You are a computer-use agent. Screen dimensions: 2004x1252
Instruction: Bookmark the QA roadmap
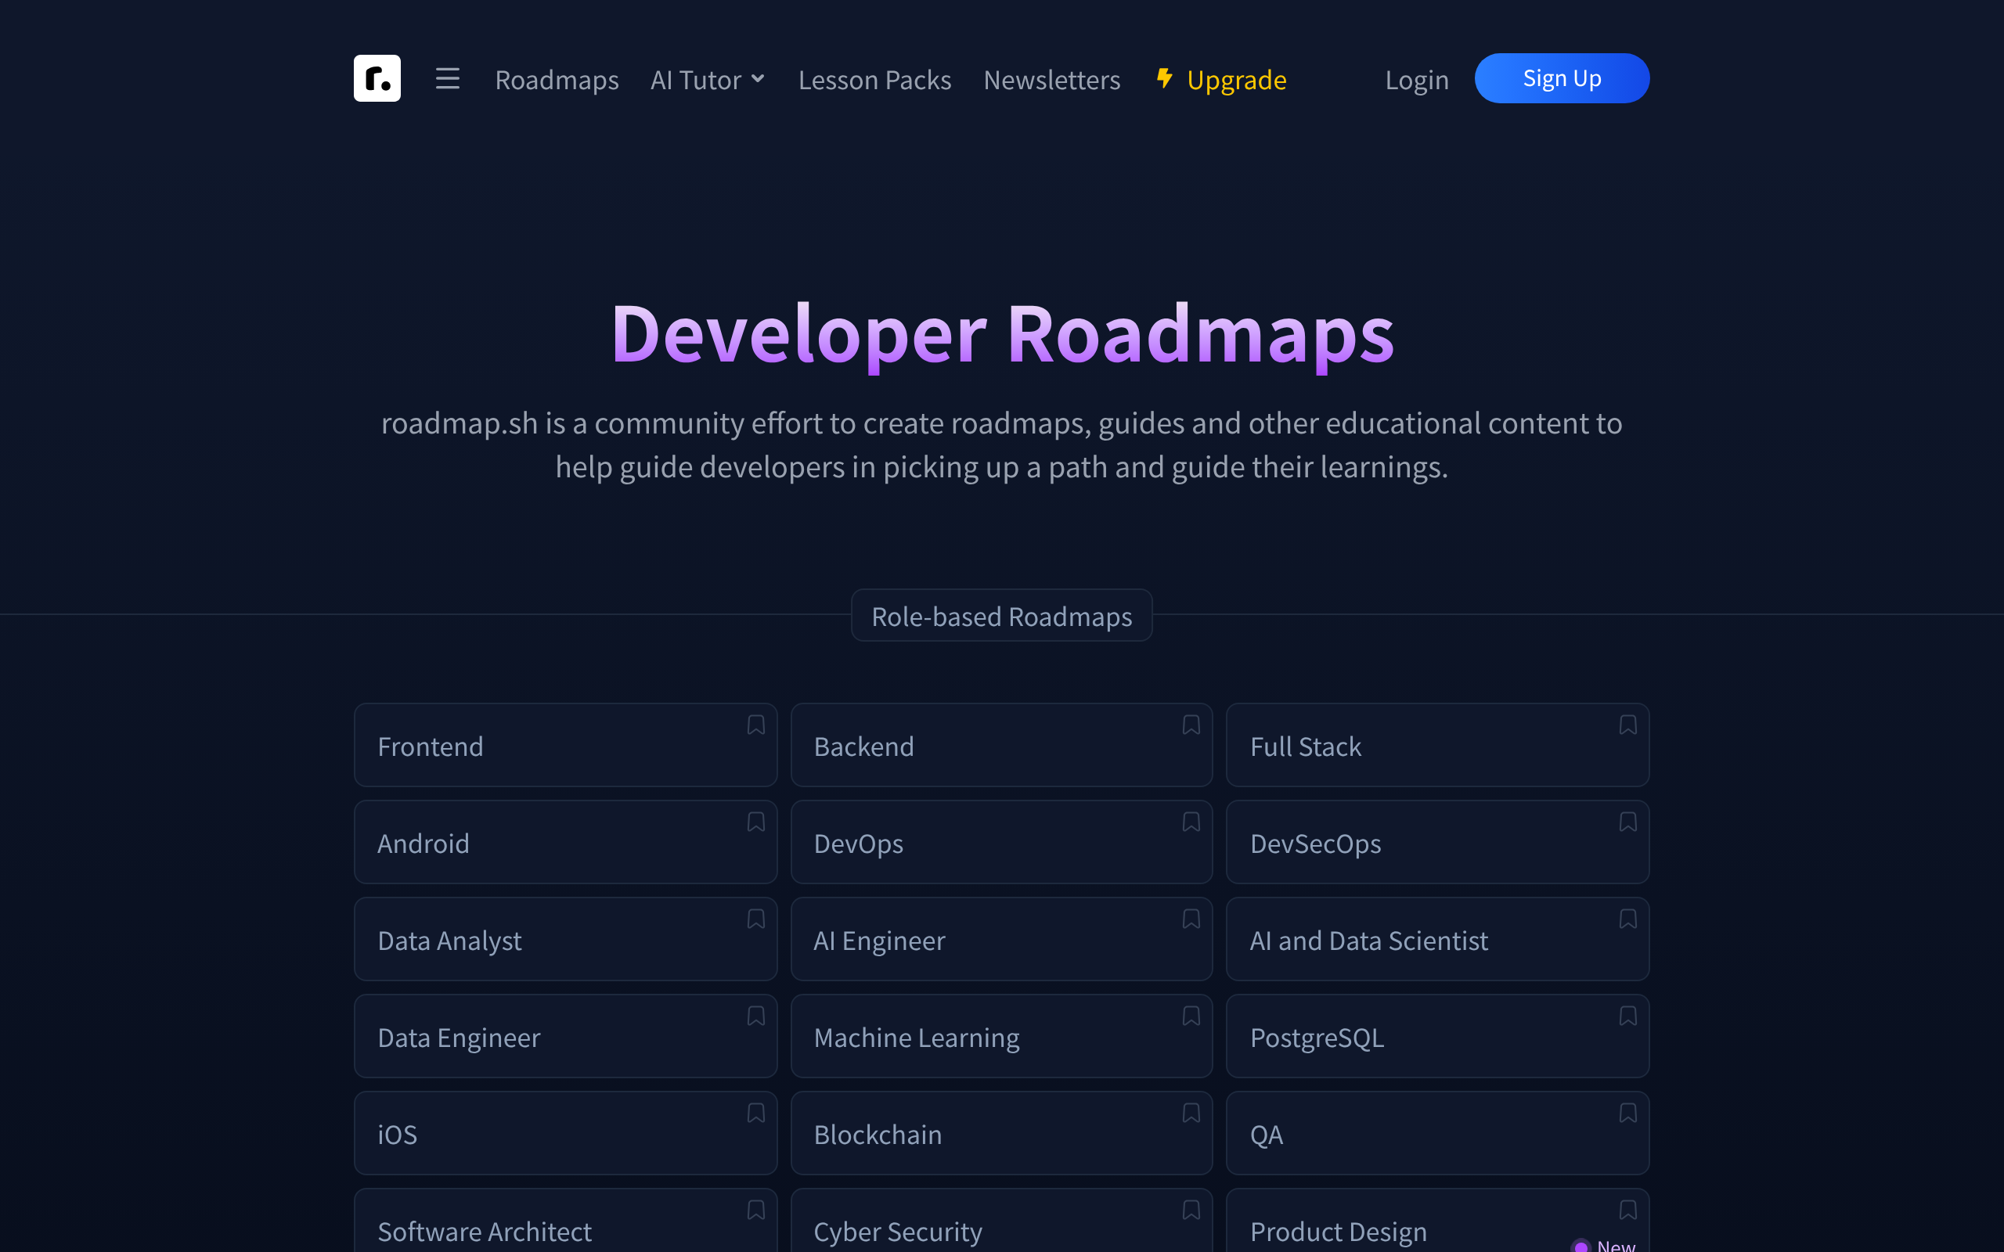1627,1112
